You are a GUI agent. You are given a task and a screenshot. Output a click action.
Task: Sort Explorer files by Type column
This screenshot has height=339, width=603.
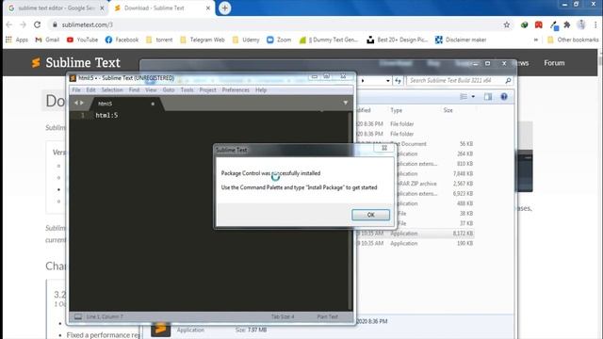(396, 110)
